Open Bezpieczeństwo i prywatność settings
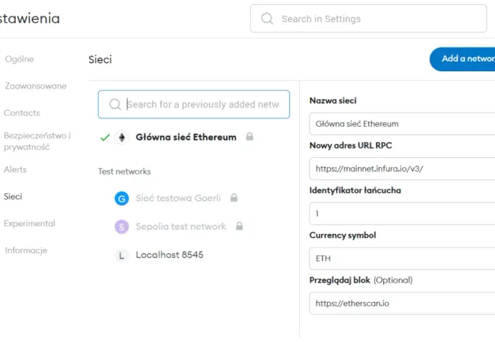Screen dimensions: 495x343 click(37, 141)
